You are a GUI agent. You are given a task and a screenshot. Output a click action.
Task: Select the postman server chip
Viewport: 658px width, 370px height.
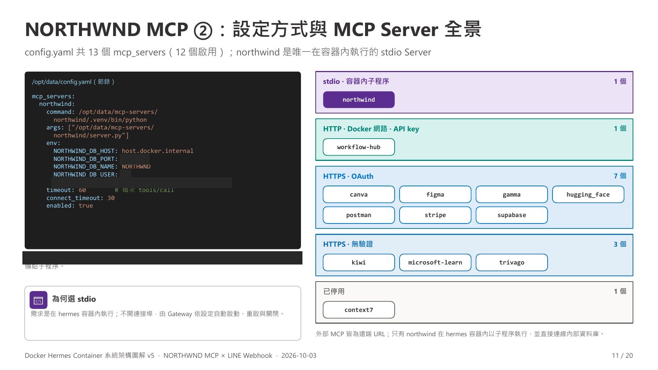(x=359, y=215)
